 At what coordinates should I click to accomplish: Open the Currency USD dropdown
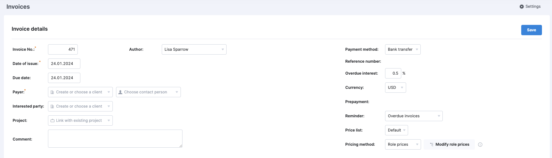(x=395, y=88)
